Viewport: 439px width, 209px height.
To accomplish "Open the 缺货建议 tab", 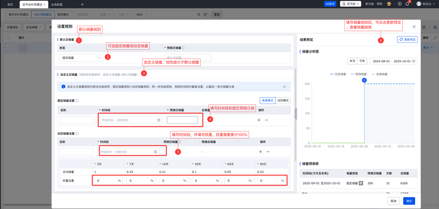I will click(x=63, y=15).
